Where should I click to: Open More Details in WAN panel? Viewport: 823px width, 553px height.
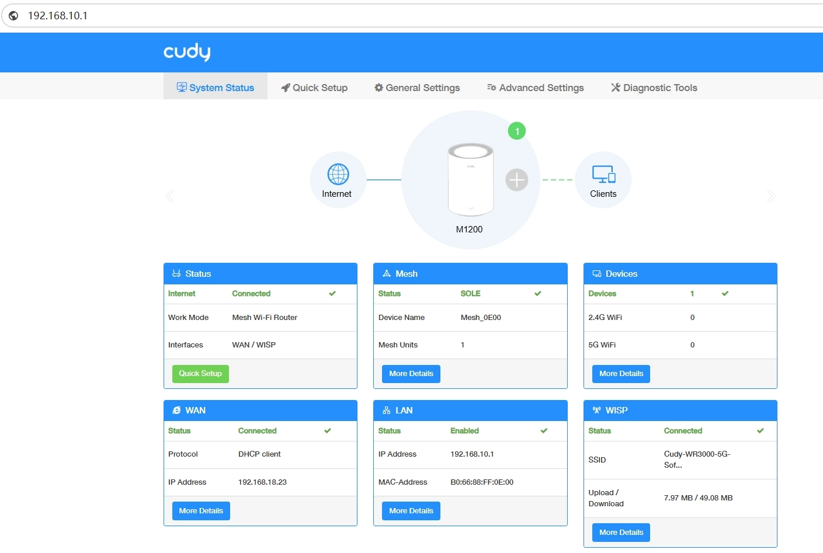click(201, 511)
